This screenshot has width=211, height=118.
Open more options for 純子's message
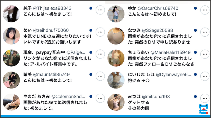tap(100, 10)
